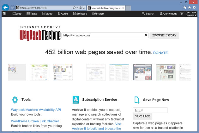Click the Tools heading
Image resolution: width=199 pixels, height=133 pixels.
[26, 100]
